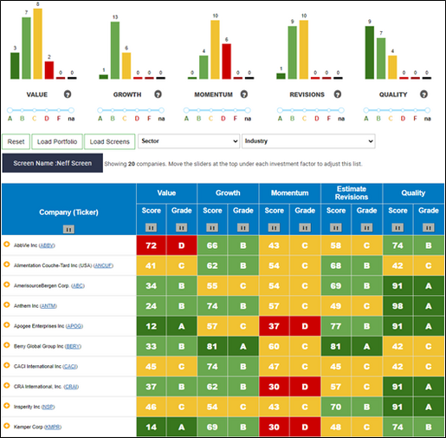
Task: Sort by Value Score column icon
Action: pyautogui.click(x=151, y=227)
